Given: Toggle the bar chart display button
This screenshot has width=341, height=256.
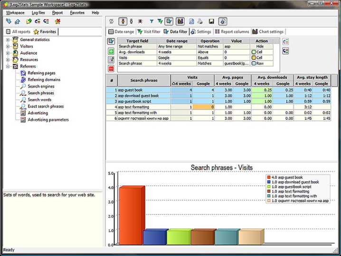Looking at the screenshot, I should (180, 21).
